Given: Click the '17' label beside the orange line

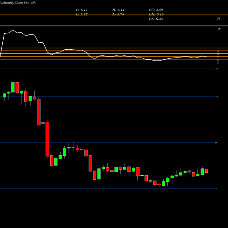Looking at the screenshot, I should pos(218,29).
